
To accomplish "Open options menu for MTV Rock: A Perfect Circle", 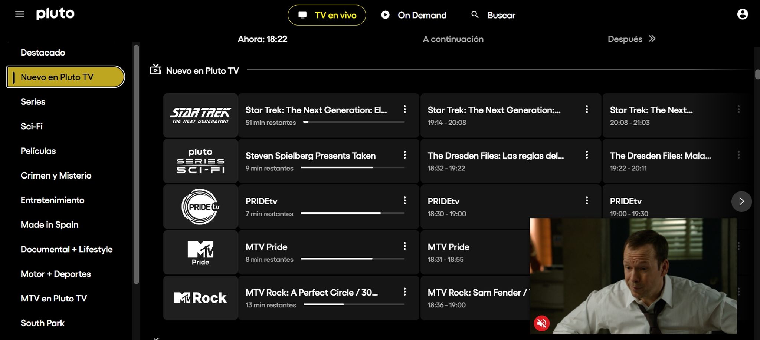I will click(404, 292).
